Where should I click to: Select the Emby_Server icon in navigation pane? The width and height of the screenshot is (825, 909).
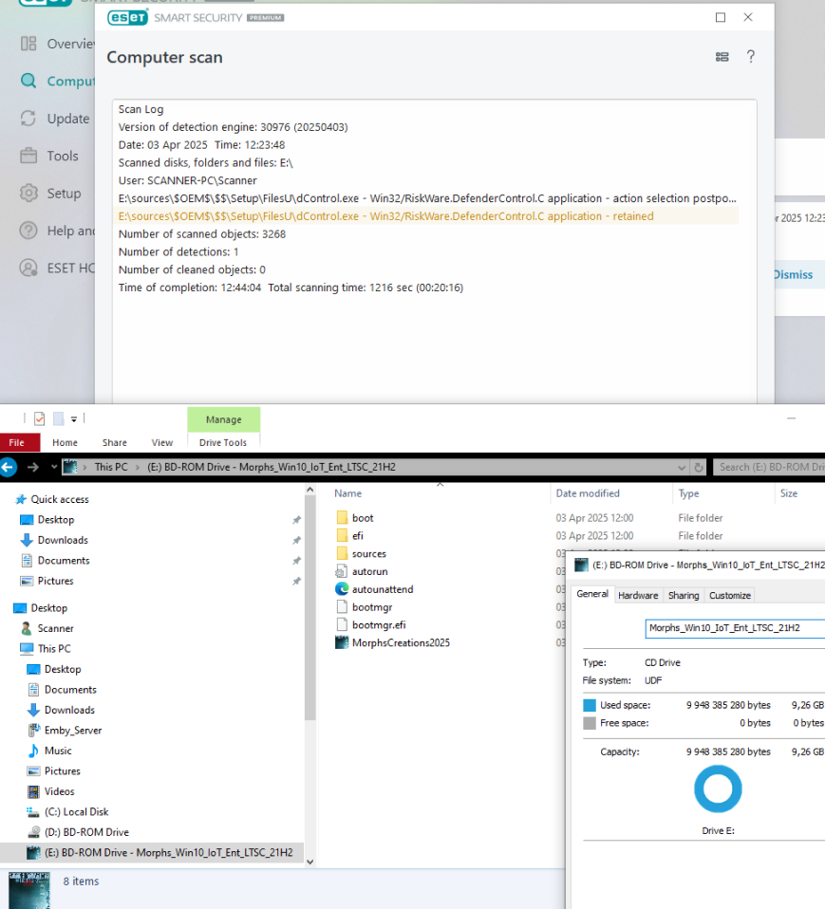[x=33, y=731]
